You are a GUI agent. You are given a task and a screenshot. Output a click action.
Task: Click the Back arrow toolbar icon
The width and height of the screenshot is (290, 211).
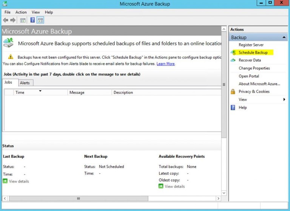pyautogui.click(x=6, y=20)
